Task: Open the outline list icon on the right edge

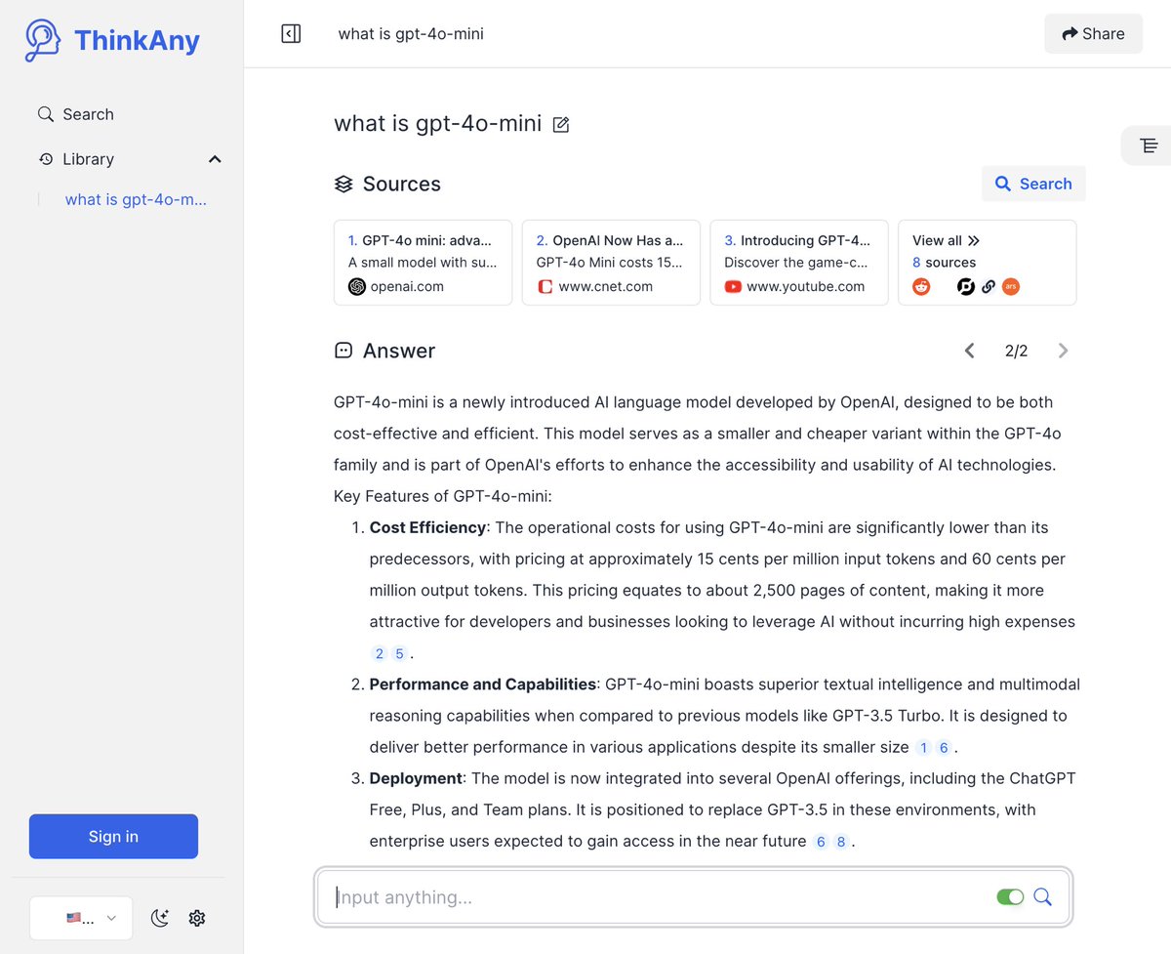Action: click(x=1149, y=145)
